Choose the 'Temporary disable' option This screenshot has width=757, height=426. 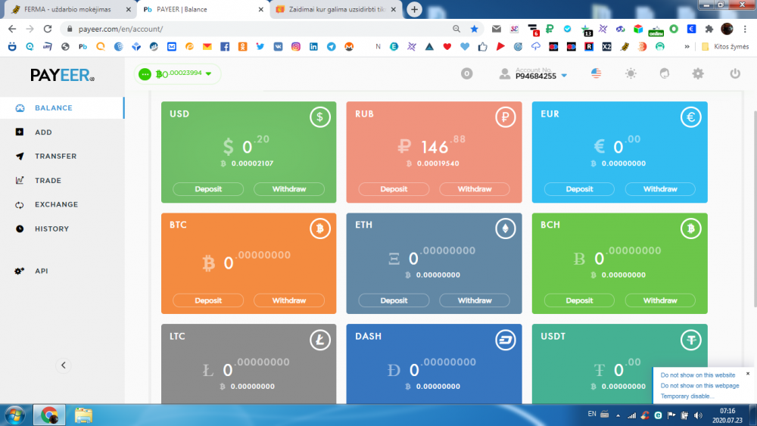point(687,396)
